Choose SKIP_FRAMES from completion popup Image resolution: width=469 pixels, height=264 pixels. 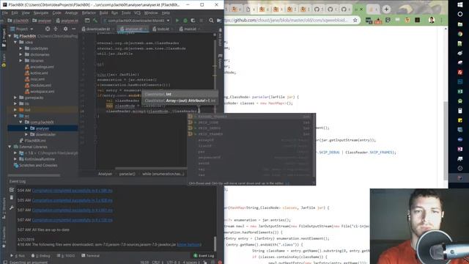(x=251, y=134)
